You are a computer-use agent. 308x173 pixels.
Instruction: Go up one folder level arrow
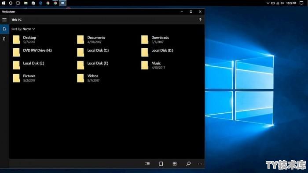tap(200, 20)
